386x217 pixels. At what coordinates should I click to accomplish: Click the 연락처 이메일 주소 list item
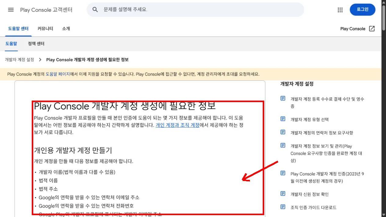[x=89, y=197]
